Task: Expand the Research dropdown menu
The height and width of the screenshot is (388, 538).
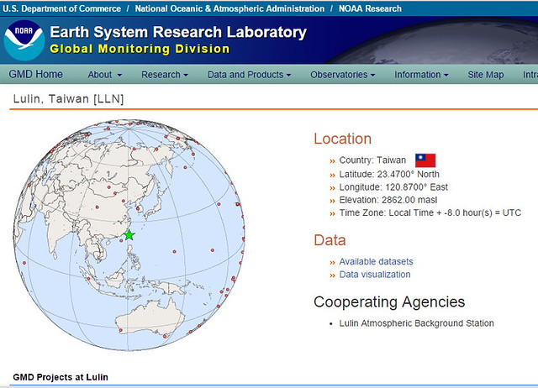Action: [165, 75]
